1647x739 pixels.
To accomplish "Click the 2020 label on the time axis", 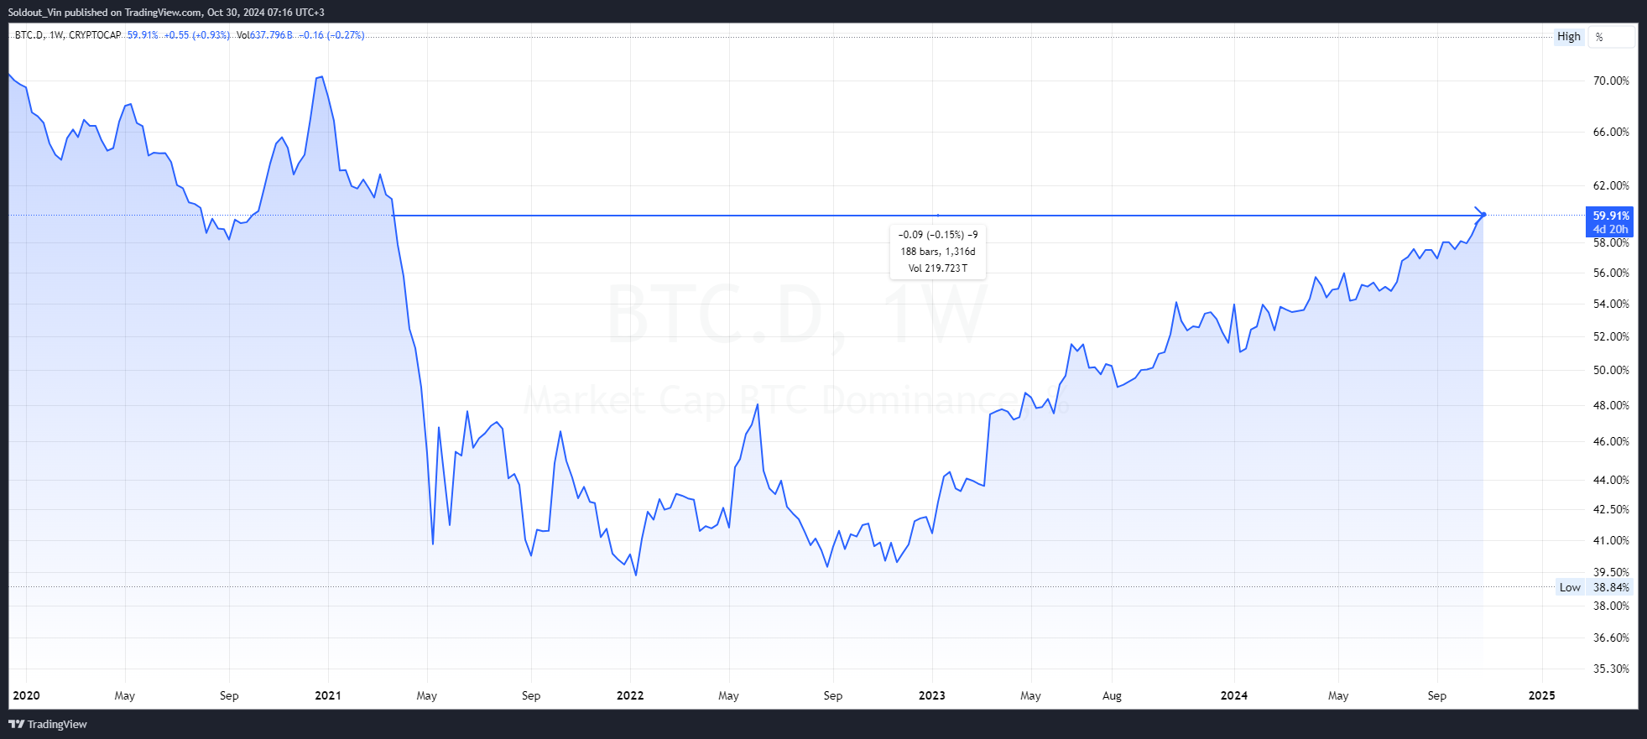I will 26,695.
